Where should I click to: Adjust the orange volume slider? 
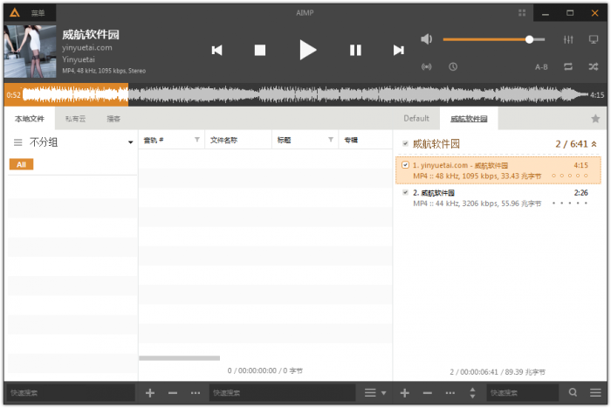click(x=494, y=39)
